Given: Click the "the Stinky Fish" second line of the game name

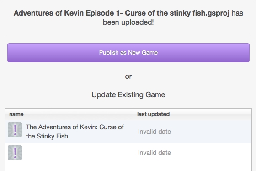Looking at the screenshot, I should [x=47, y=136].
